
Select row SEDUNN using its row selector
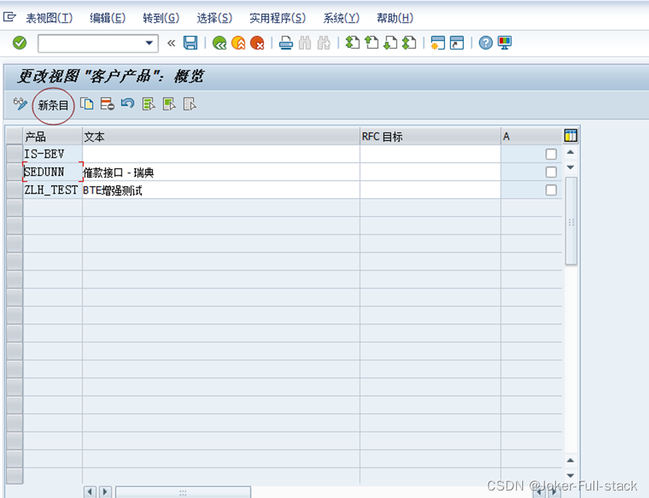click(x=14, y=172)
